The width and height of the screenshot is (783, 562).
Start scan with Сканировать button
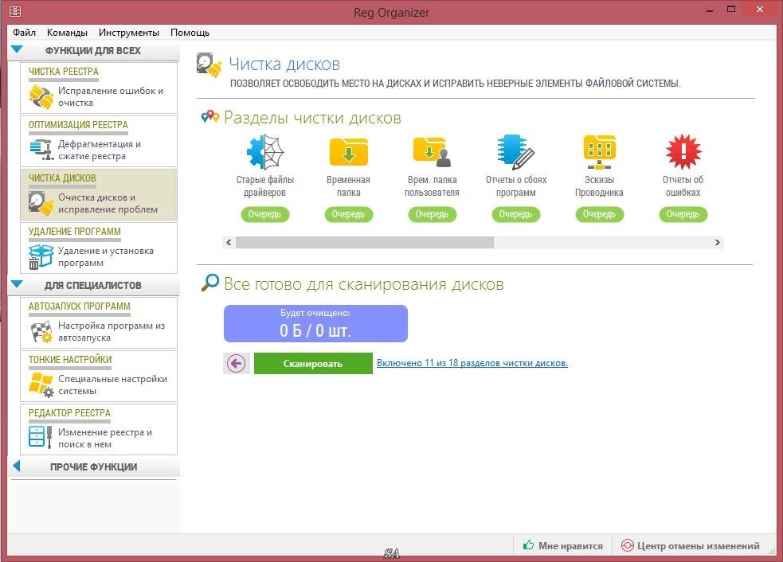(313, 363)
